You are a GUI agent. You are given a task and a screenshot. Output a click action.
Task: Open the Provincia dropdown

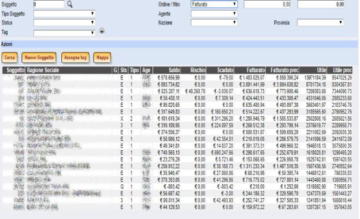point(320,23)
